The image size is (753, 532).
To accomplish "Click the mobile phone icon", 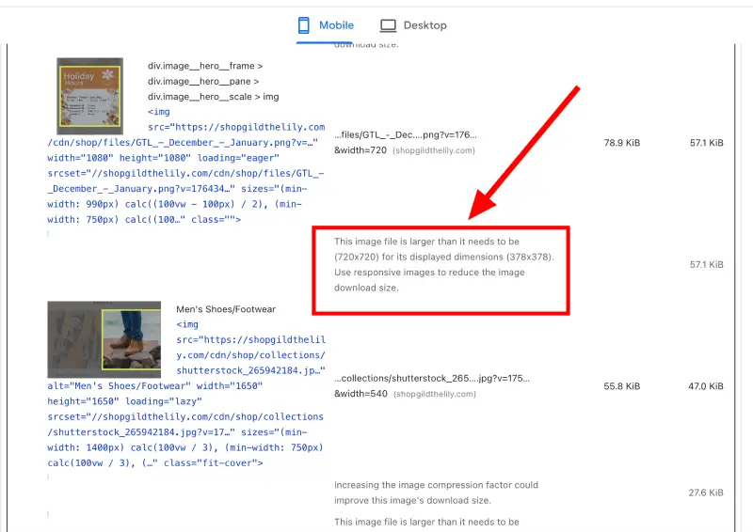I will (304, 25).
